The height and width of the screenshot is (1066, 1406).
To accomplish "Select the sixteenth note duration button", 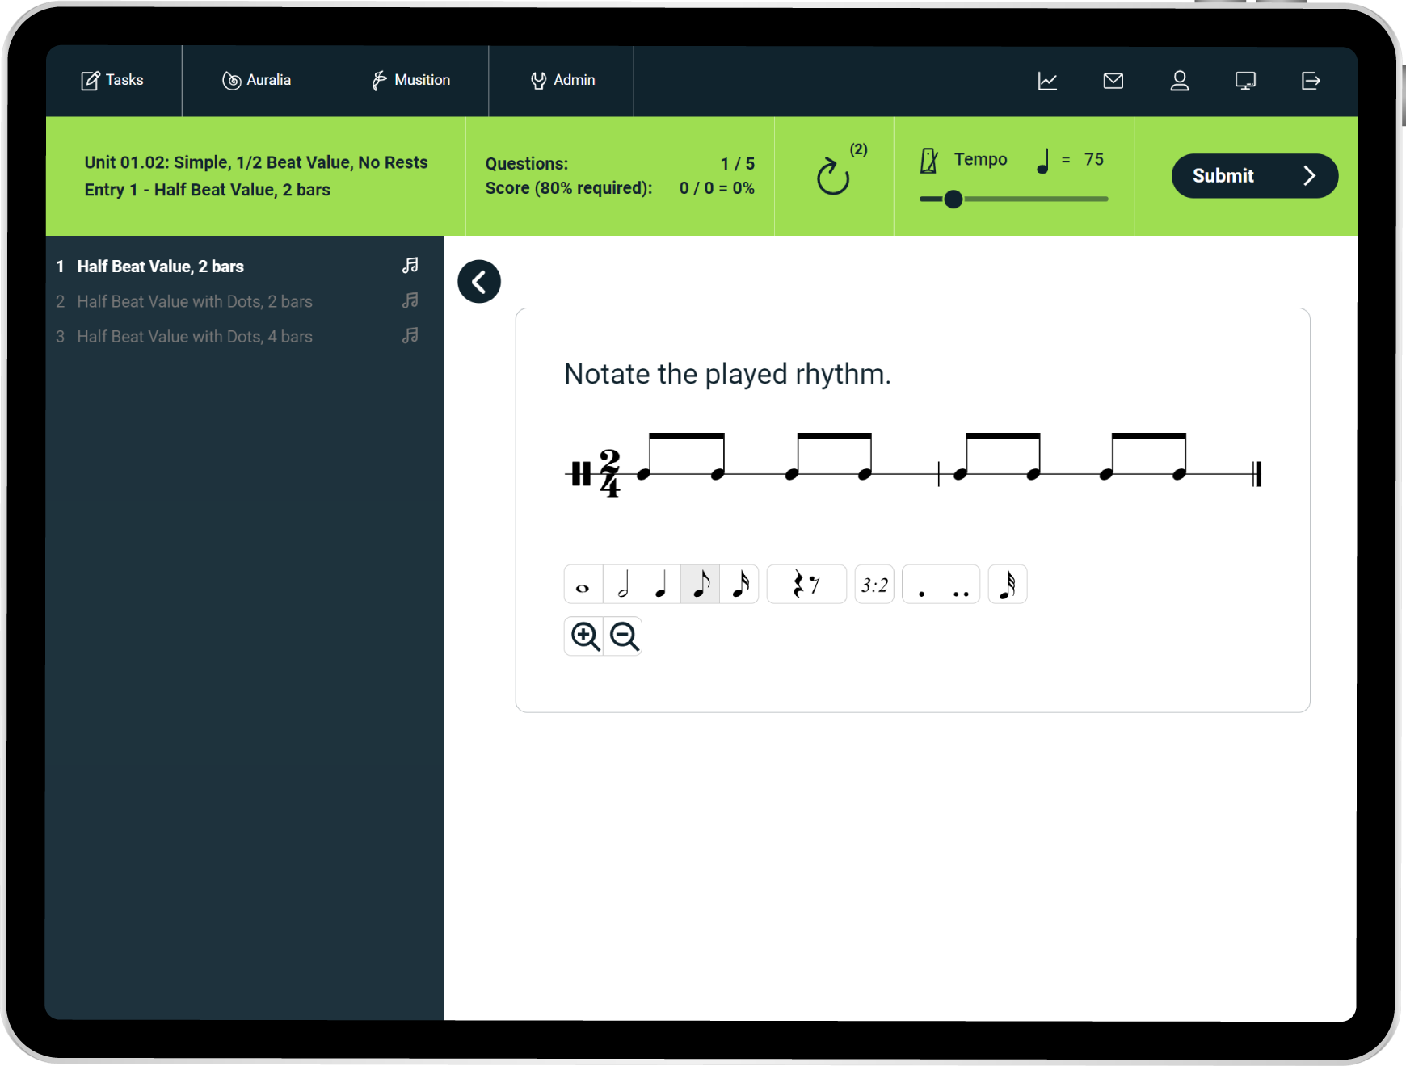I will (x=739, y=585).
